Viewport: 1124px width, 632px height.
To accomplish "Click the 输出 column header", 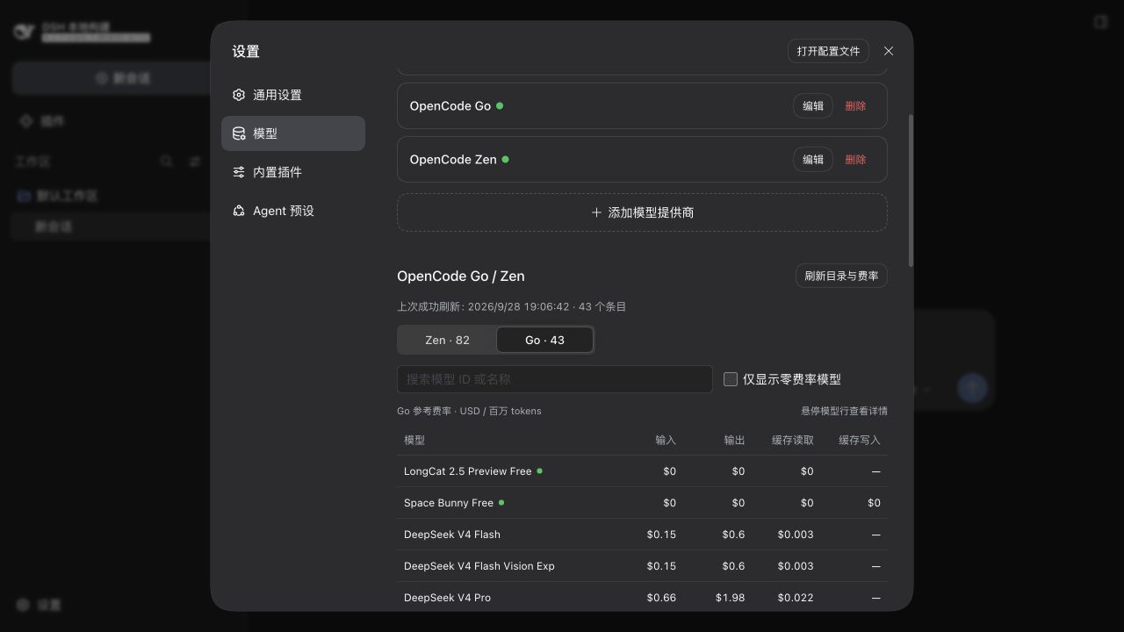I will coord(734,440).
